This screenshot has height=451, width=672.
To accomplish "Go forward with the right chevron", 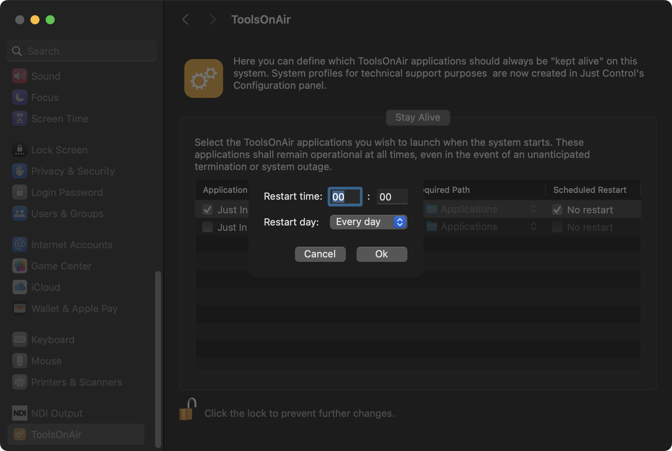I will 212,19.
